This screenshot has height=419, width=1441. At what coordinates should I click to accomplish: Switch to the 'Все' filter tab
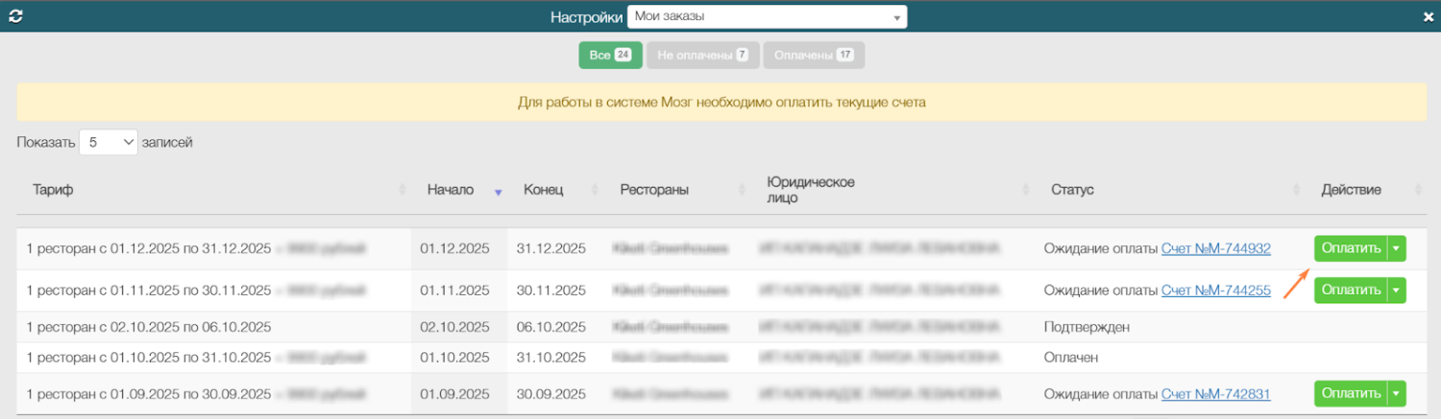[x=610, y=56]
